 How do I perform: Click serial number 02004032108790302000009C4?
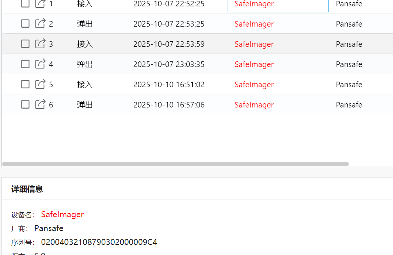tap(99, 242)
